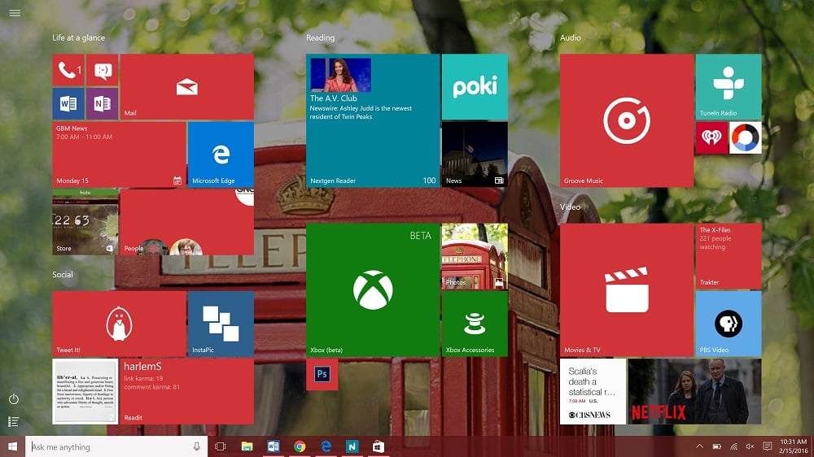Screen dimensions: 814x457
Task: Open the N app in the taskbar
Action: (352, 446)
